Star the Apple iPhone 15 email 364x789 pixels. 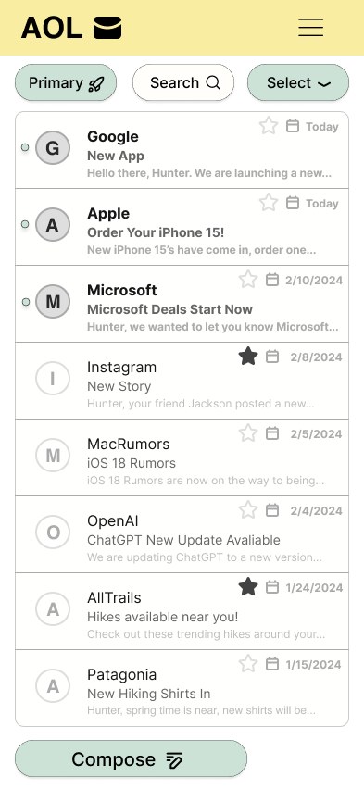pyautogui.click(x=269, y=202)
